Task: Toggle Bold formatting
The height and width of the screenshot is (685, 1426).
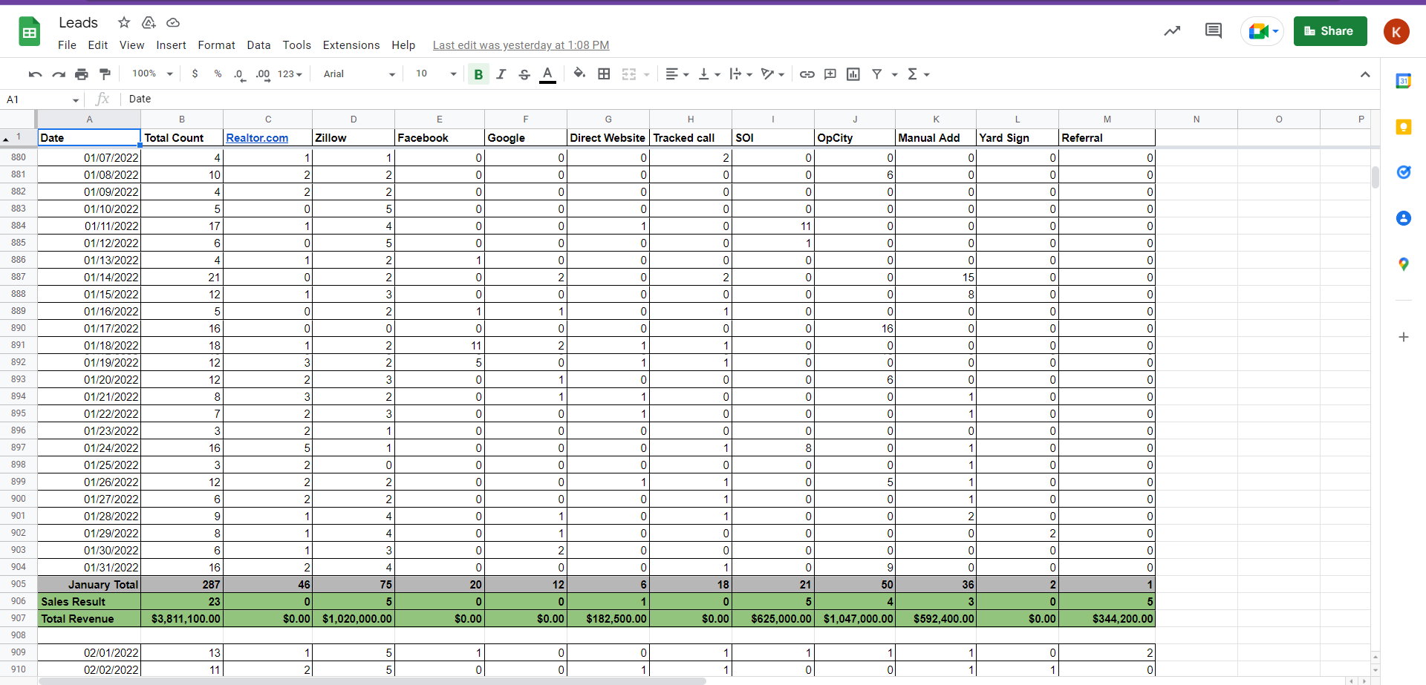Action: coord(478,74)
